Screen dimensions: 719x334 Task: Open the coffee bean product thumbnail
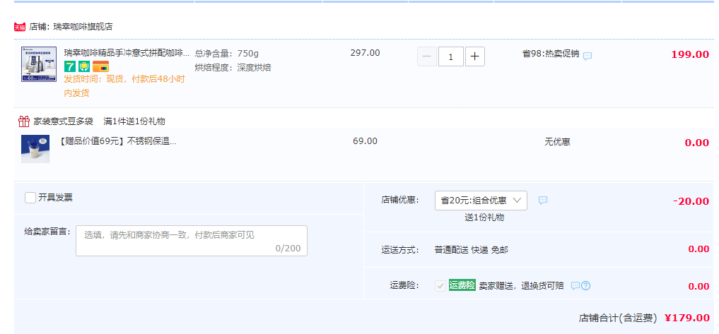[39, 64]
